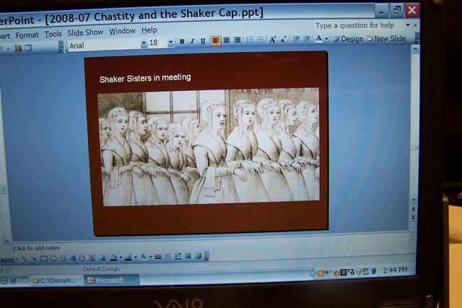Center align the text
Screen dimensions: 462x308
(227, 40)
